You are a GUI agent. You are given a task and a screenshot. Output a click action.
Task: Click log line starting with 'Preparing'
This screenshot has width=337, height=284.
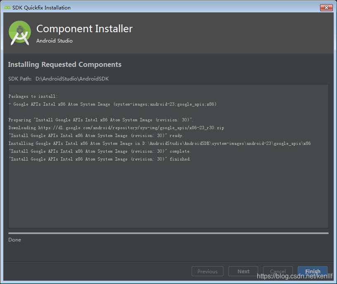101,120
